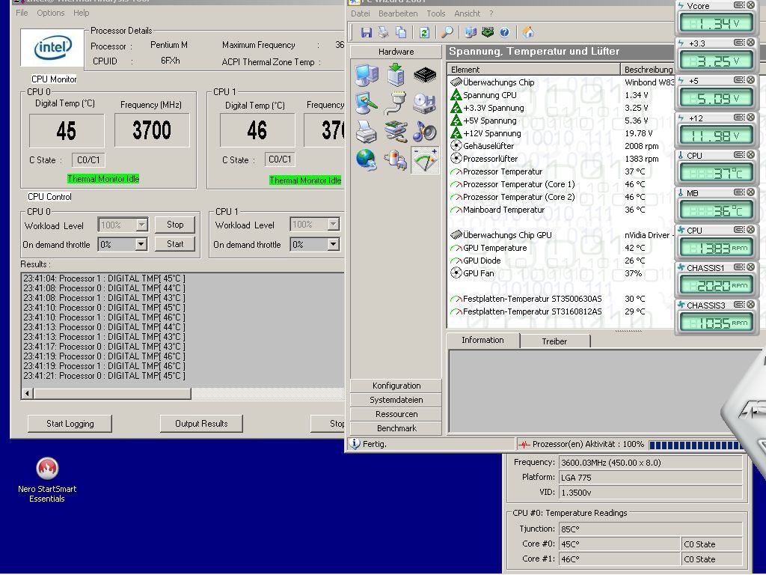Click the Start Logging button
This screenshot has height=575, width=766.
tap(70, 424)
